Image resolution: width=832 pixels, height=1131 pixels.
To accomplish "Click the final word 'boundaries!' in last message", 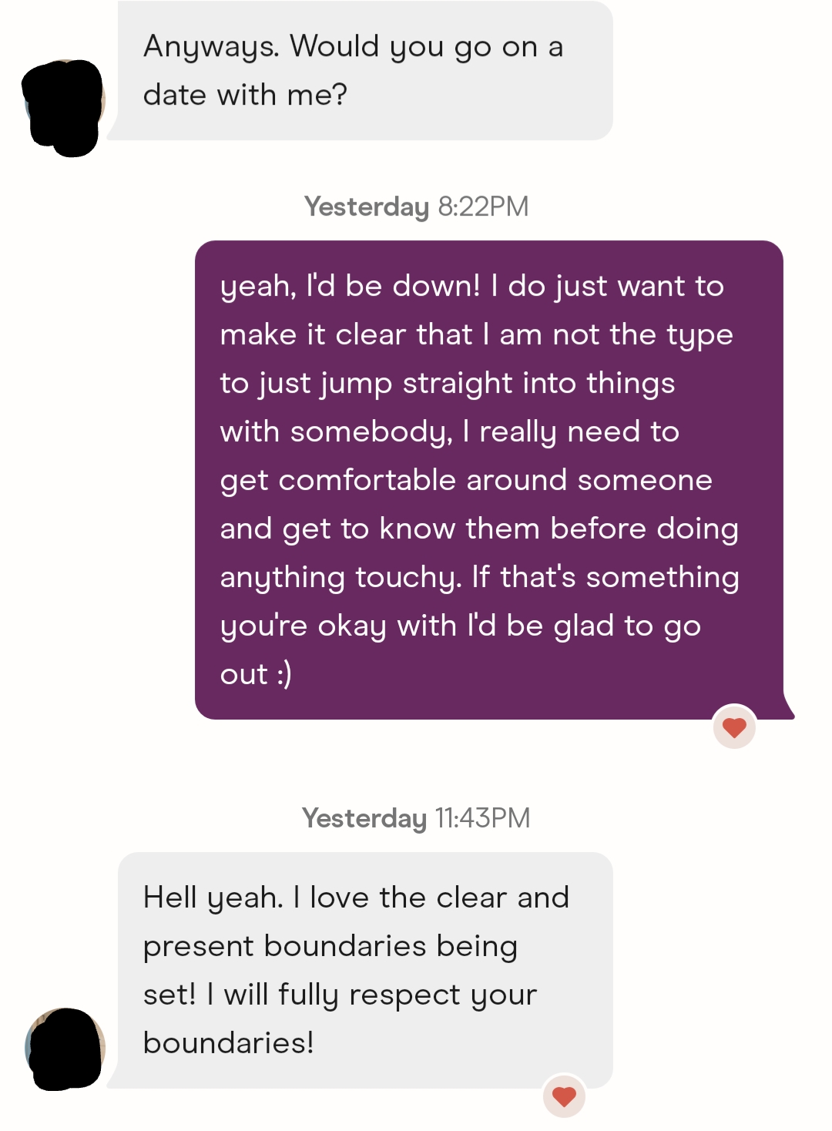I will (229, 1043).
